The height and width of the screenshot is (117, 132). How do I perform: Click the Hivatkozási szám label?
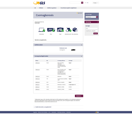click(x=63, y=48)
